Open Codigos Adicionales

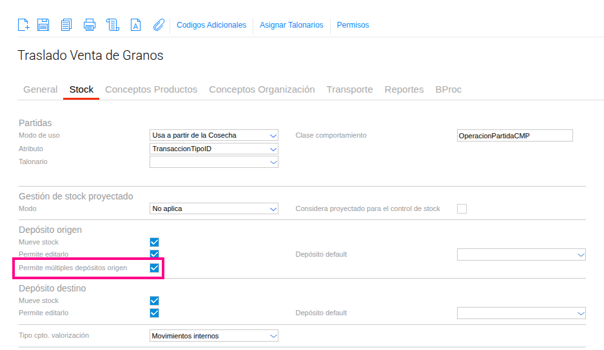[x=211, y=25]
